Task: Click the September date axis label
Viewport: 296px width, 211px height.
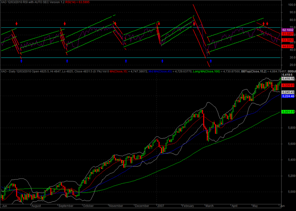Action: coord(66,206)
